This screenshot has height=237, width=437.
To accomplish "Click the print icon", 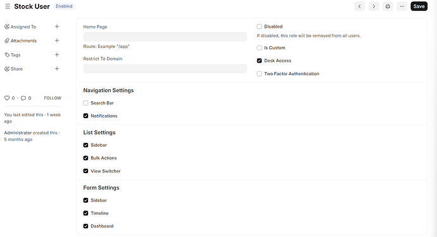I will point(388,6).
